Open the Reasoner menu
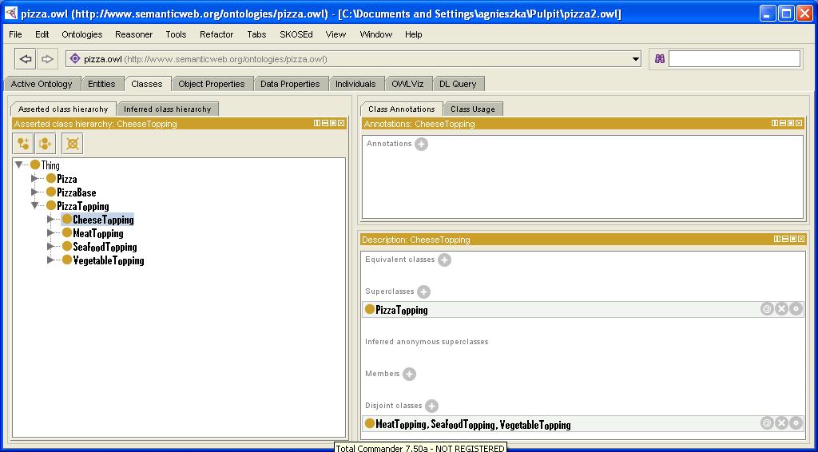The height and width of the screenshot is (452, 818). 133,34
